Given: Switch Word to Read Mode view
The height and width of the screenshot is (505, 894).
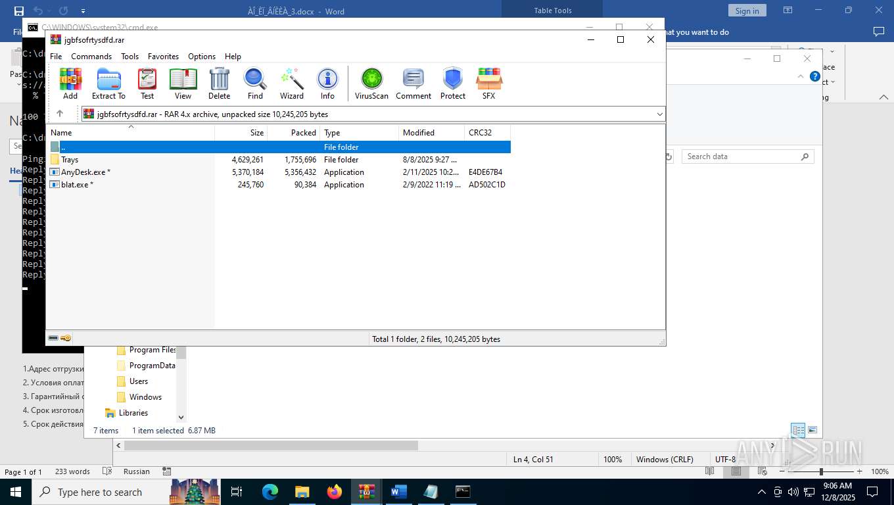Looking at the screenshot, I should [x=709, y=471].
